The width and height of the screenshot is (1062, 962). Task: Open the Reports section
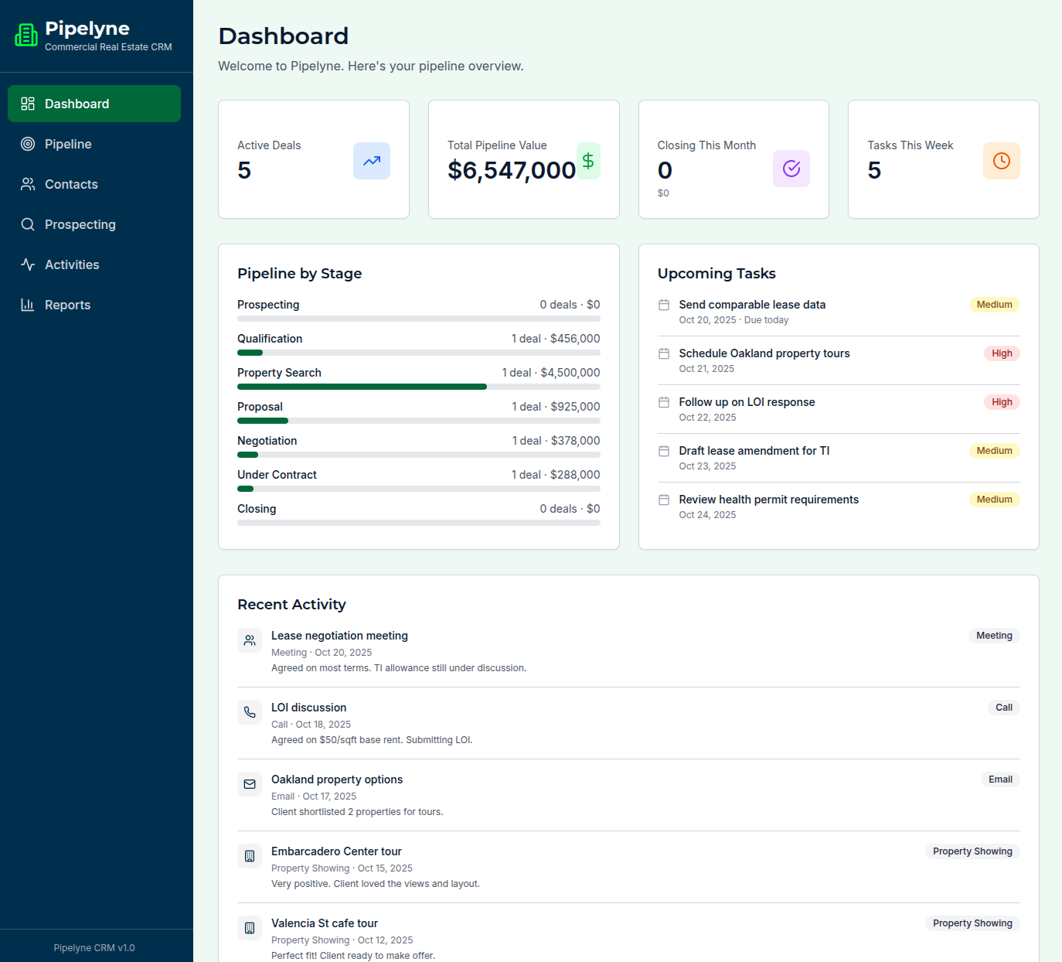tap(67, 305)
